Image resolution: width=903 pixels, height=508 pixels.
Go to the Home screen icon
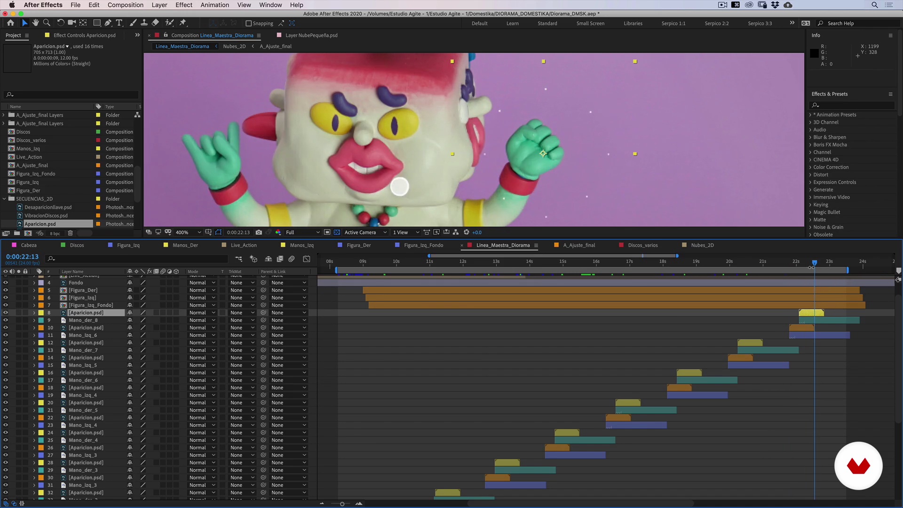10,23
